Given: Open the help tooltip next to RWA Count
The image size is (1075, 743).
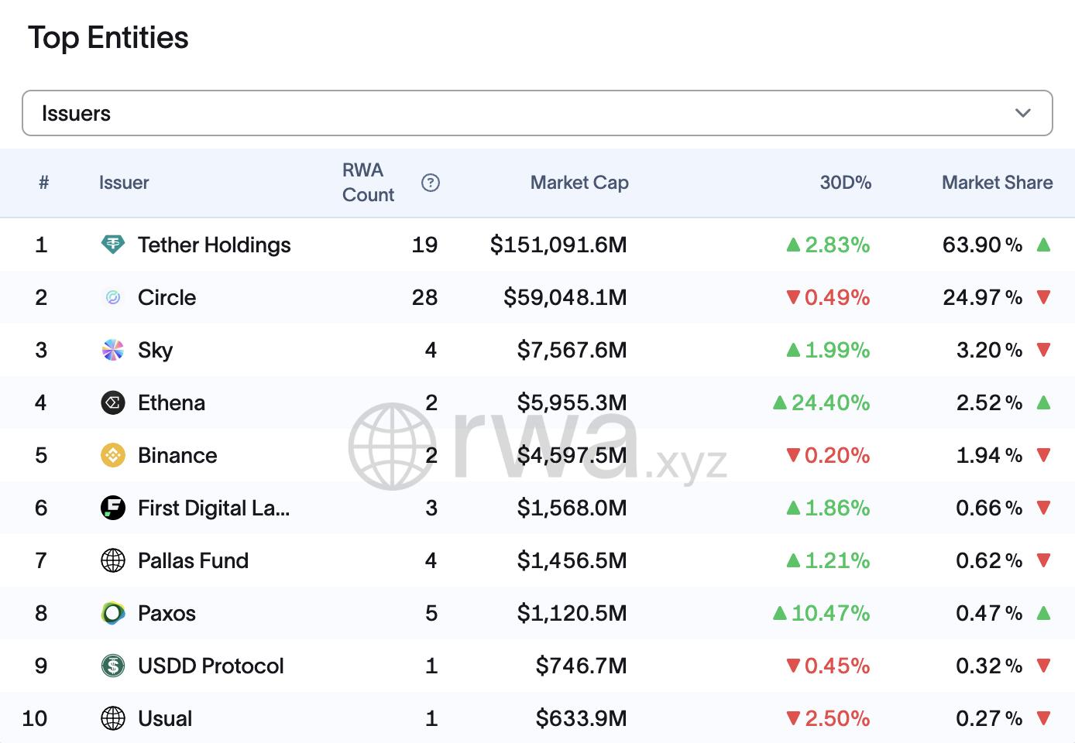Looking at the screenshot, I should click(431, 183).
